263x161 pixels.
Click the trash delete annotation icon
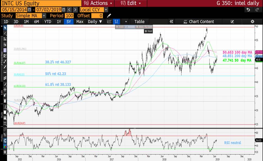pos(5,101)
